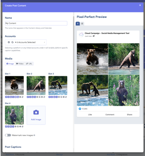This screenshot has height=156, width=145.
Task: Click X (Twitter) icon under Slot 4
Action: (13, 126)
